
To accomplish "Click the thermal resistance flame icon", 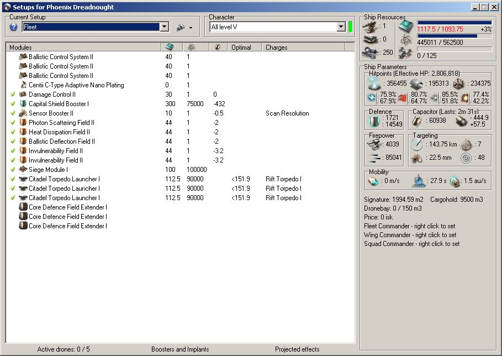I will pos(403,97).
